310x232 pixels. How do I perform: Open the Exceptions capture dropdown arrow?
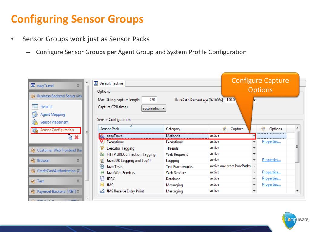(254, 142)
